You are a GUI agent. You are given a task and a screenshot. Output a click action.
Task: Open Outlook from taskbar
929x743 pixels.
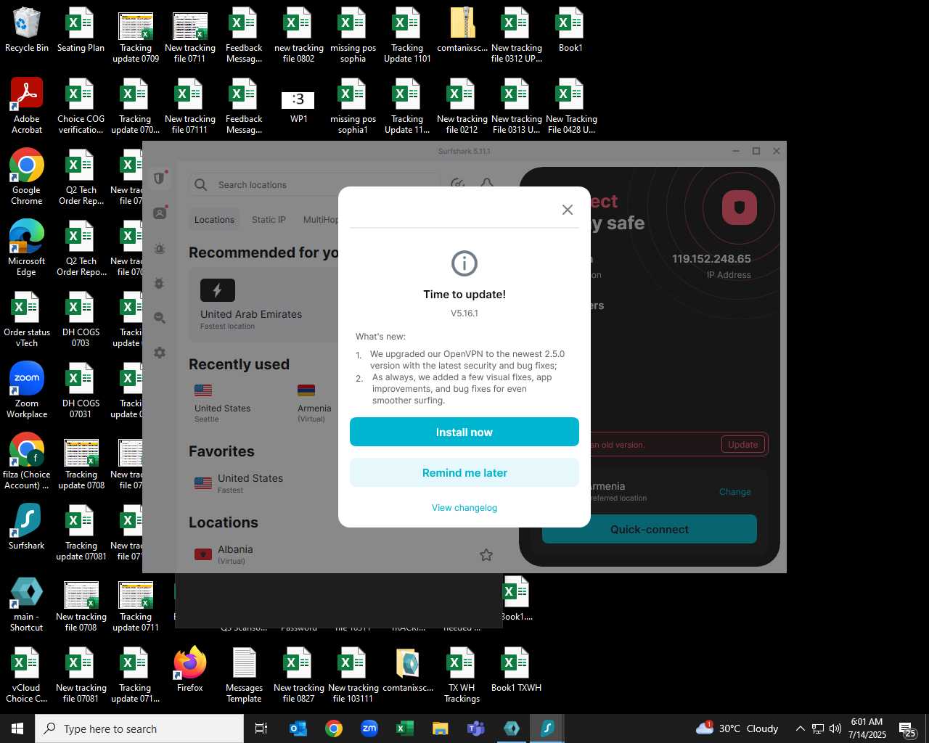(298, 728)
